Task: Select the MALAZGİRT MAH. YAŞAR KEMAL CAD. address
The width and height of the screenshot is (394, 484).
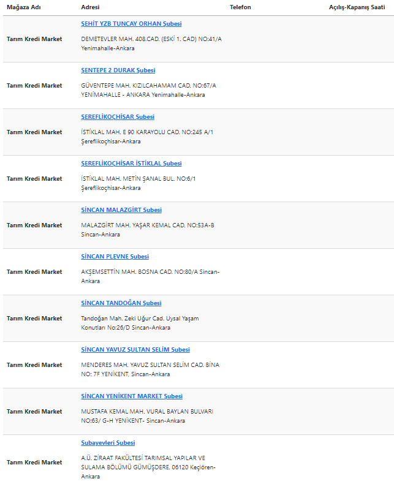Action: (148, 230)
